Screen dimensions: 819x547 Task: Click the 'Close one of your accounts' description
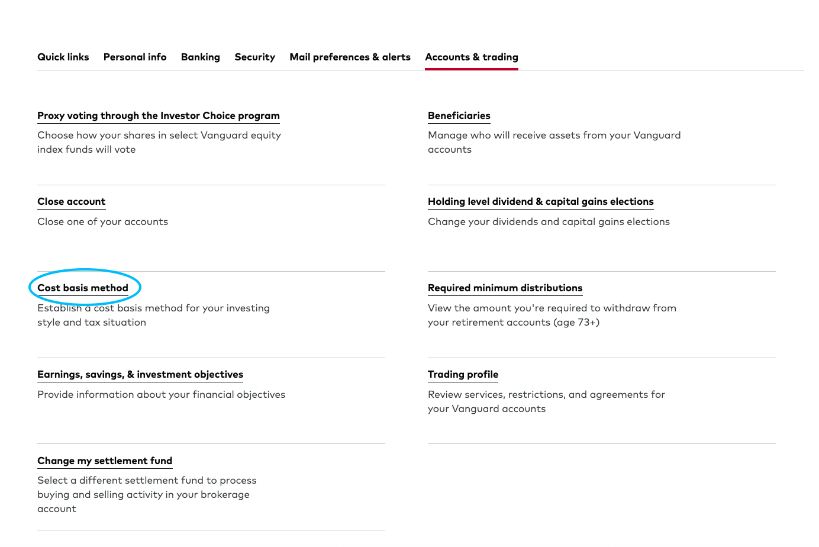pos(102,221)
